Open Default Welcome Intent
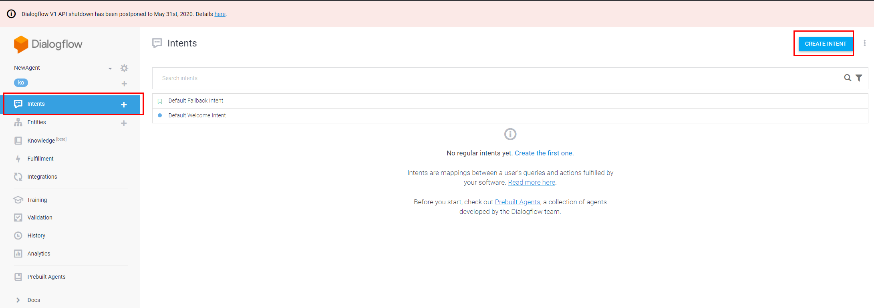Image resolution: width=874 pixels, height=308 pixels. point(510,116)
